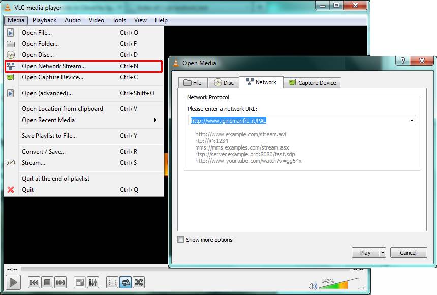
Task: Show the playlist icon
Action: pos(112,282)
